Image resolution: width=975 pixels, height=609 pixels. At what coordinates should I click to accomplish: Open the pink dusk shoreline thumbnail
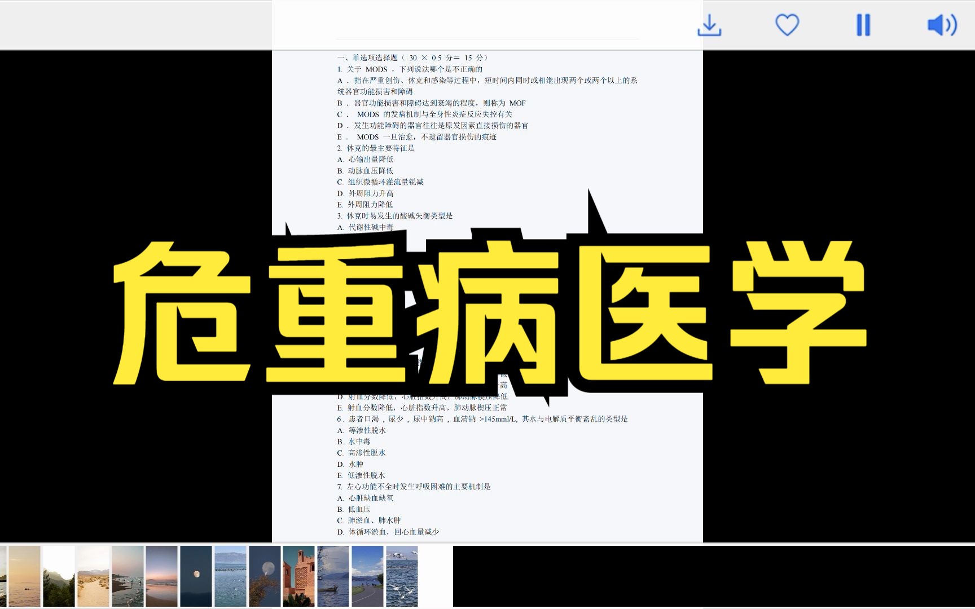tap(161, 576)
